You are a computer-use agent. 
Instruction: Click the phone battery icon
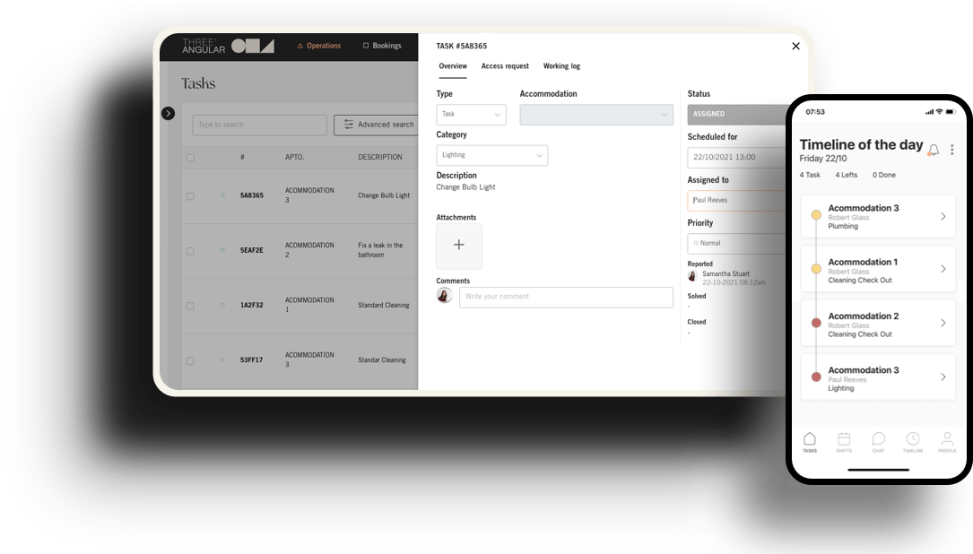click(951, 112)
